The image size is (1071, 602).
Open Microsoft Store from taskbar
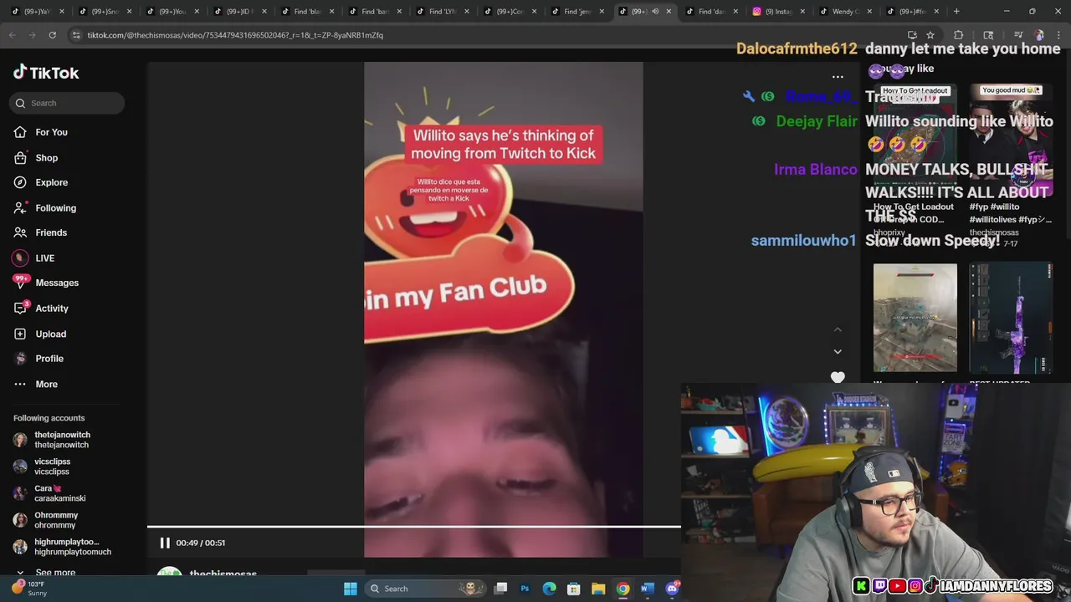574,589
